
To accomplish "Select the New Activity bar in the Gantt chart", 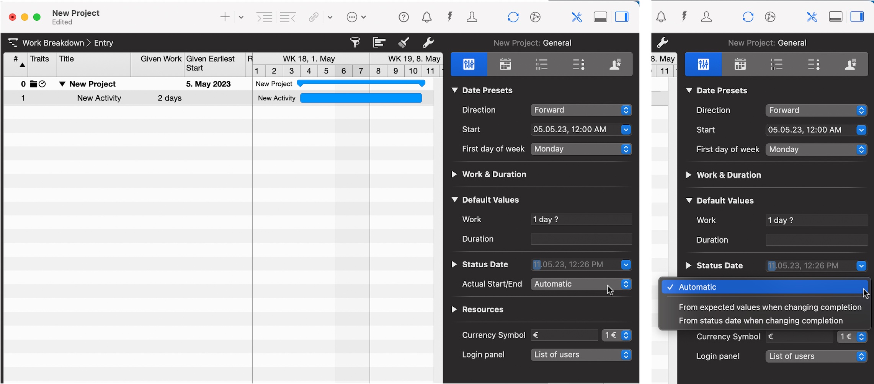I will pos(361,98).
